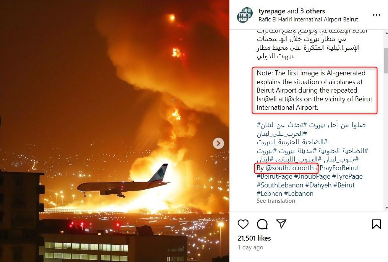Image resolution: width=388 pixels, height=262 pixels.
Task: Click caption scrollbar up arrow
Action: pyautogui.click(x=386, y=33)
